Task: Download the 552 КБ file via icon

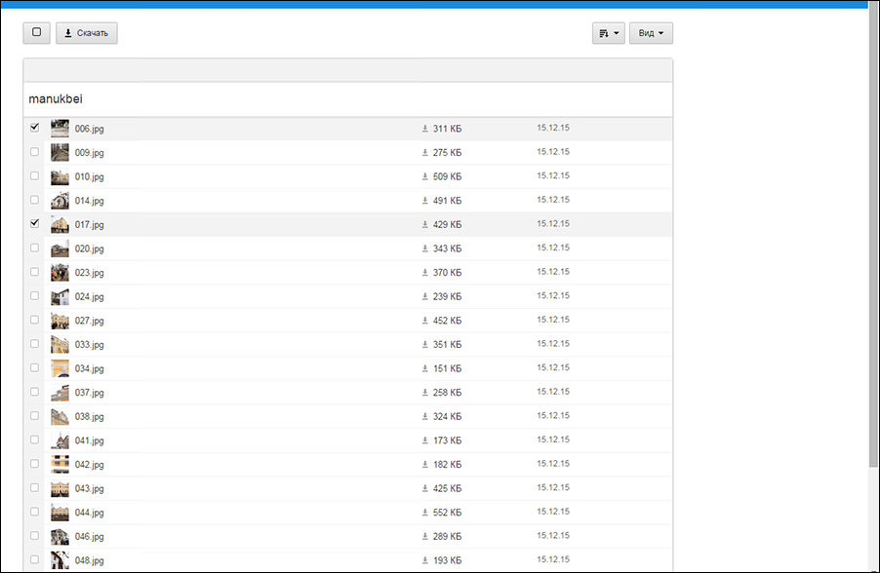Action: point(425,513)
